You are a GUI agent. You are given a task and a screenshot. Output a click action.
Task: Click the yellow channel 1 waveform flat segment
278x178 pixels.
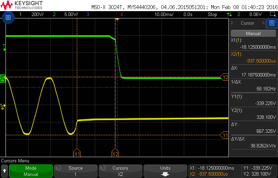point(153,119)
